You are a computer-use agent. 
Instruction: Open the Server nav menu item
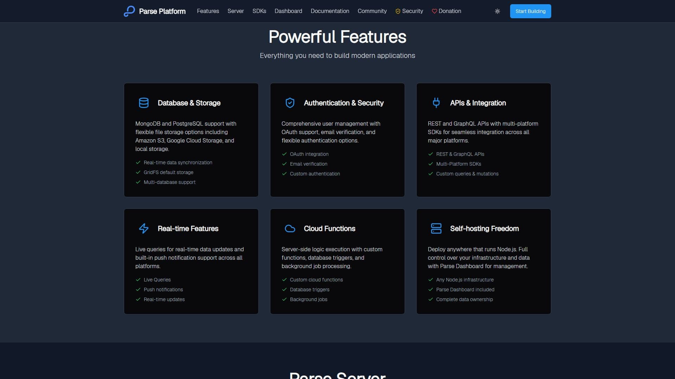coord(236,11)
